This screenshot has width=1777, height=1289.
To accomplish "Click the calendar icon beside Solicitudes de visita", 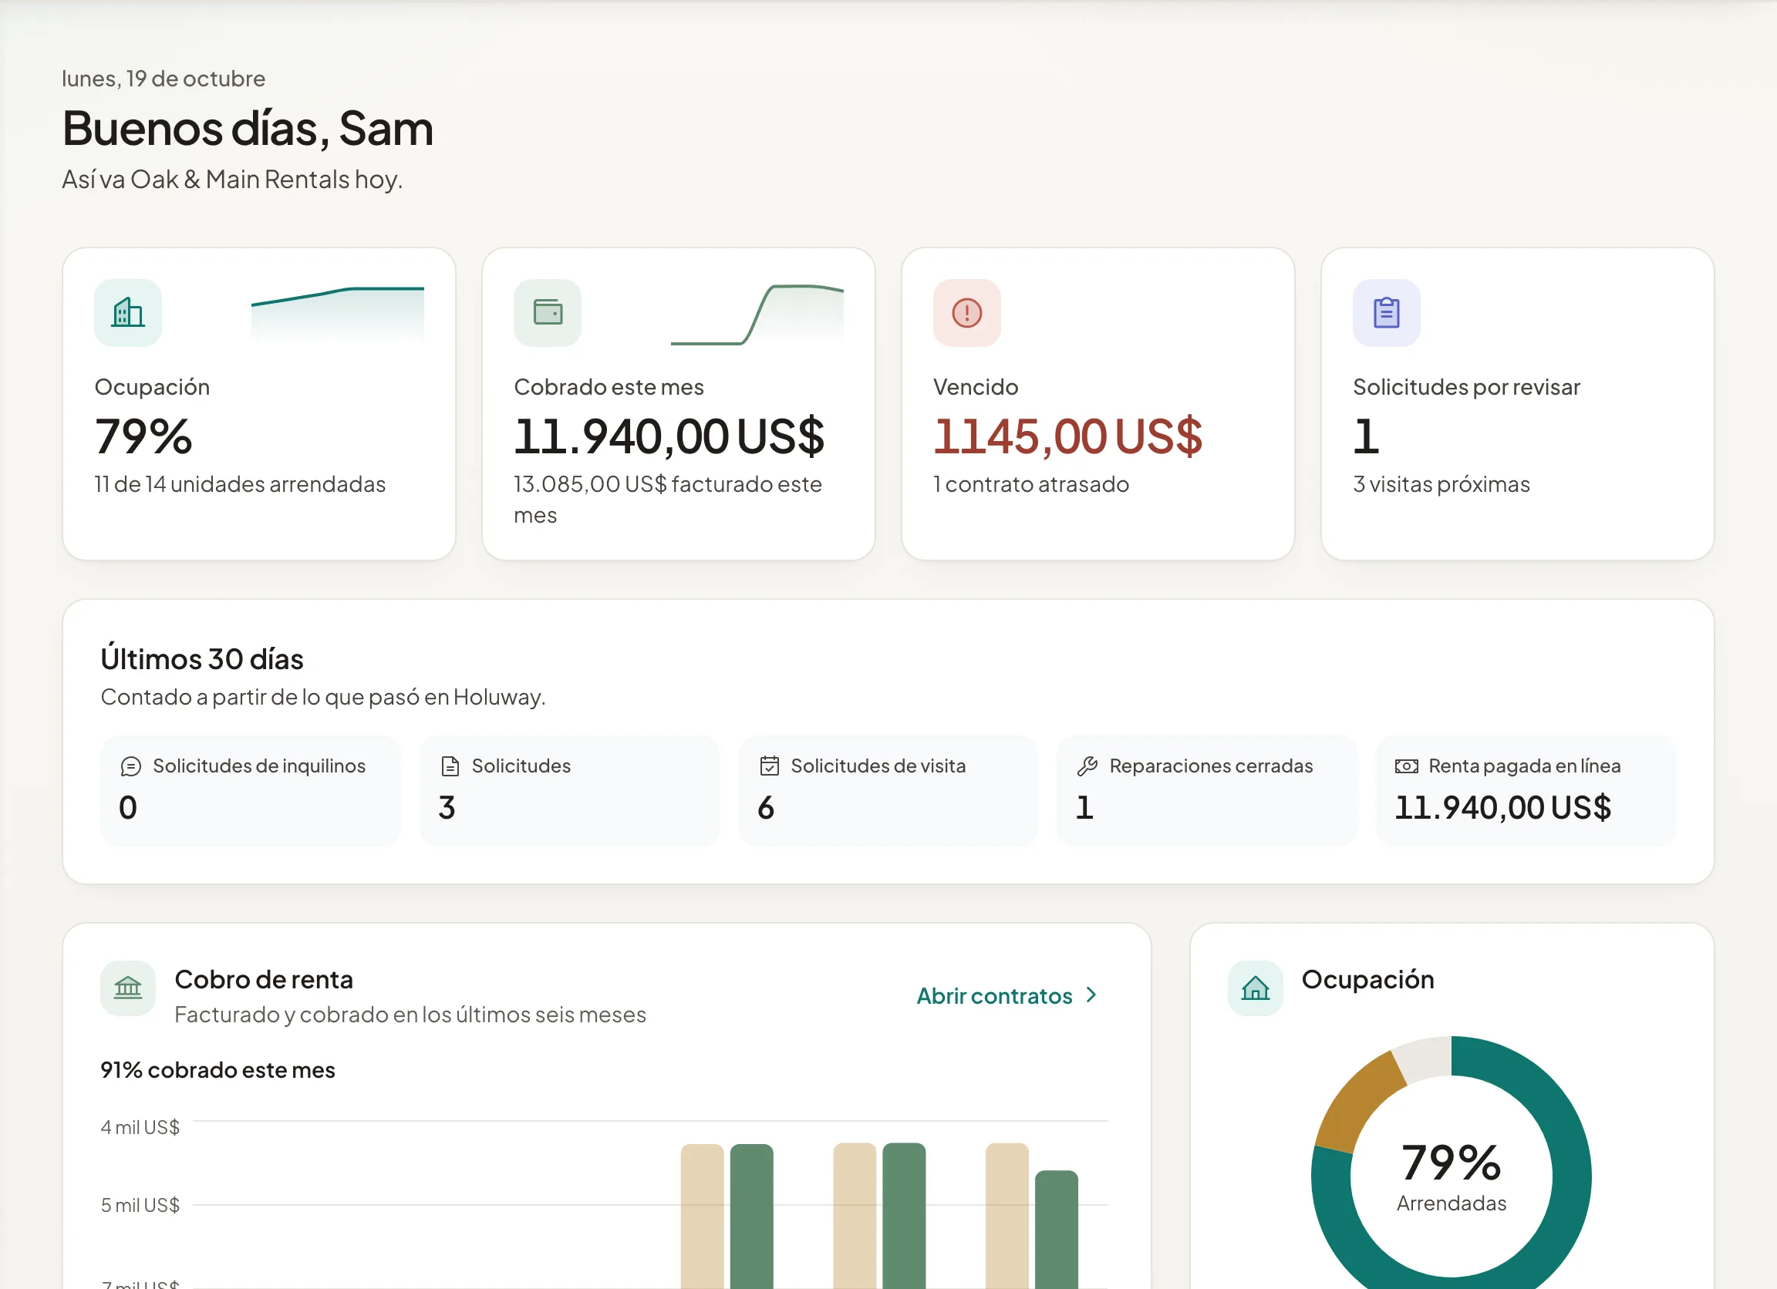I will point(770,766).
